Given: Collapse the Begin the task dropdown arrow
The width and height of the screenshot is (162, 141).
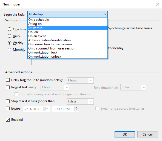Looking at the screenshot, I should click(x=105, y=14).
